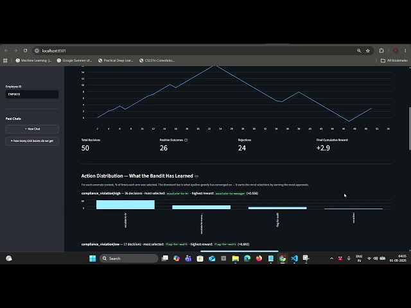The width and height of the screenshot is (411, 308).
Task: Start a New Chat from sidebar
Action: (32, 129)
